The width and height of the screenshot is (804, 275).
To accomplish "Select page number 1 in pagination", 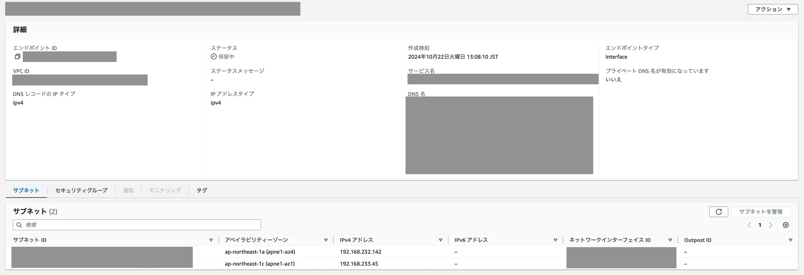I will pyautogui.click(x=760, y=225).
